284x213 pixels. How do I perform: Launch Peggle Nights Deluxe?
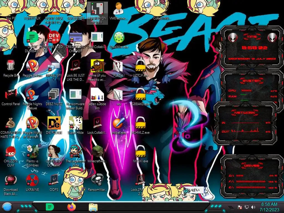click(x=32, y=99)
